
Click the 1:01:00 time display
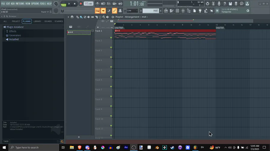pyautogui.click(x=137, y=4)
